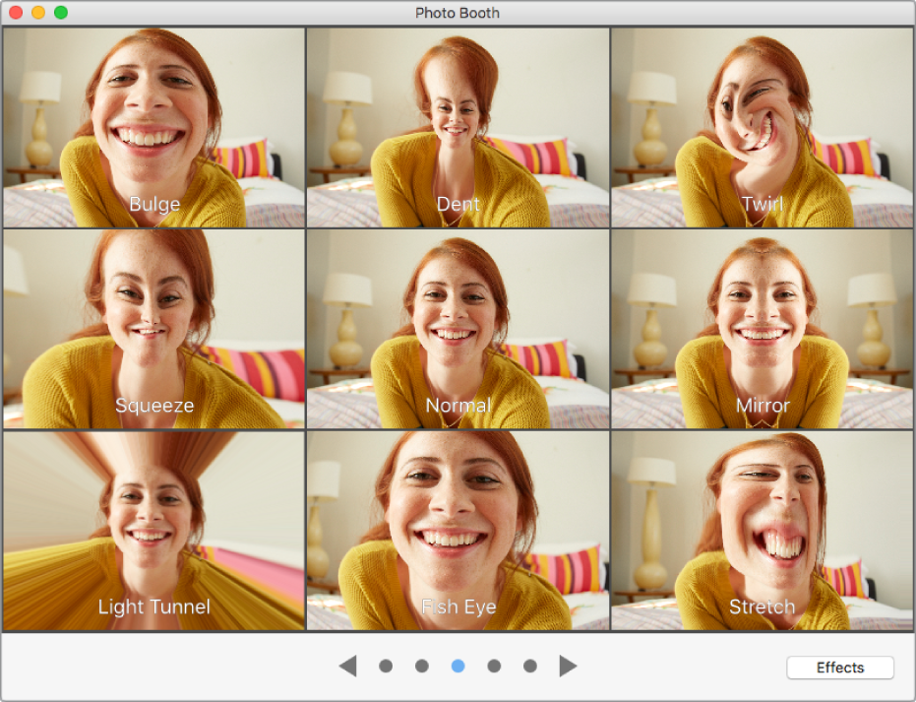Click the highlighted third page dot
This screenshot has height=702, width=916.
(458, 667)
